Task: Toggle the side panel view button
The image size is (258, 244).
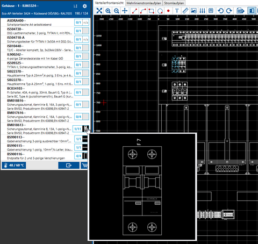Action: coord(252,11)
